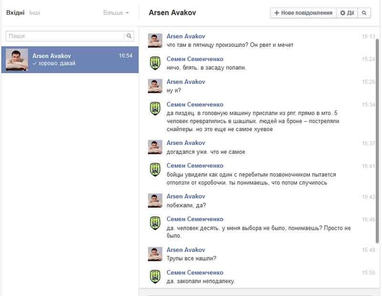Click Семен Семенченко shield avatar at 15:34
Image resolution: width=382 pixels, height=296 pixels.
[x=155, y=109]
